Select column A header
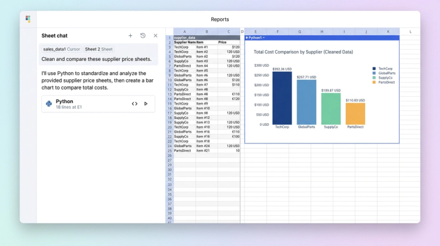Viewport: 440px width, 246px height. point(184,31)
